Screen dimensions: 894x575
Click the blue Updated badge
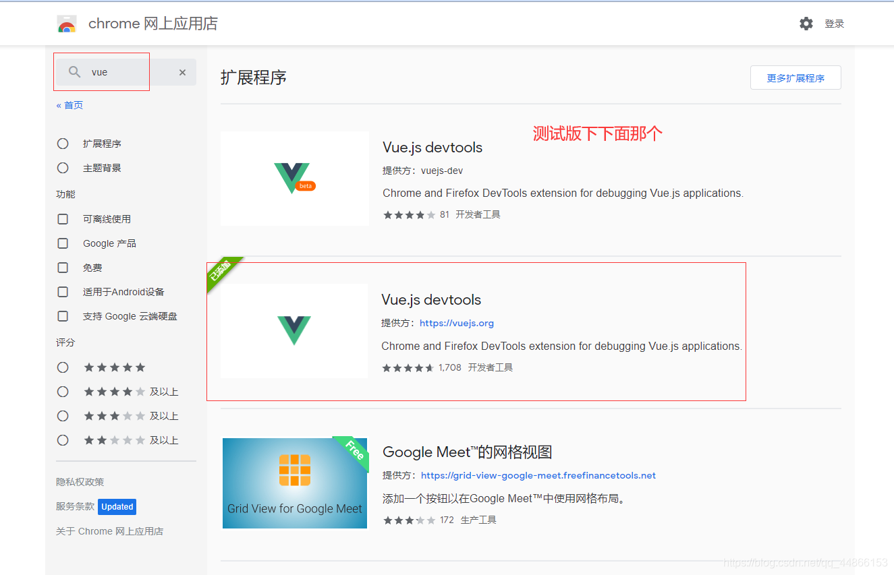click(117, 507)
